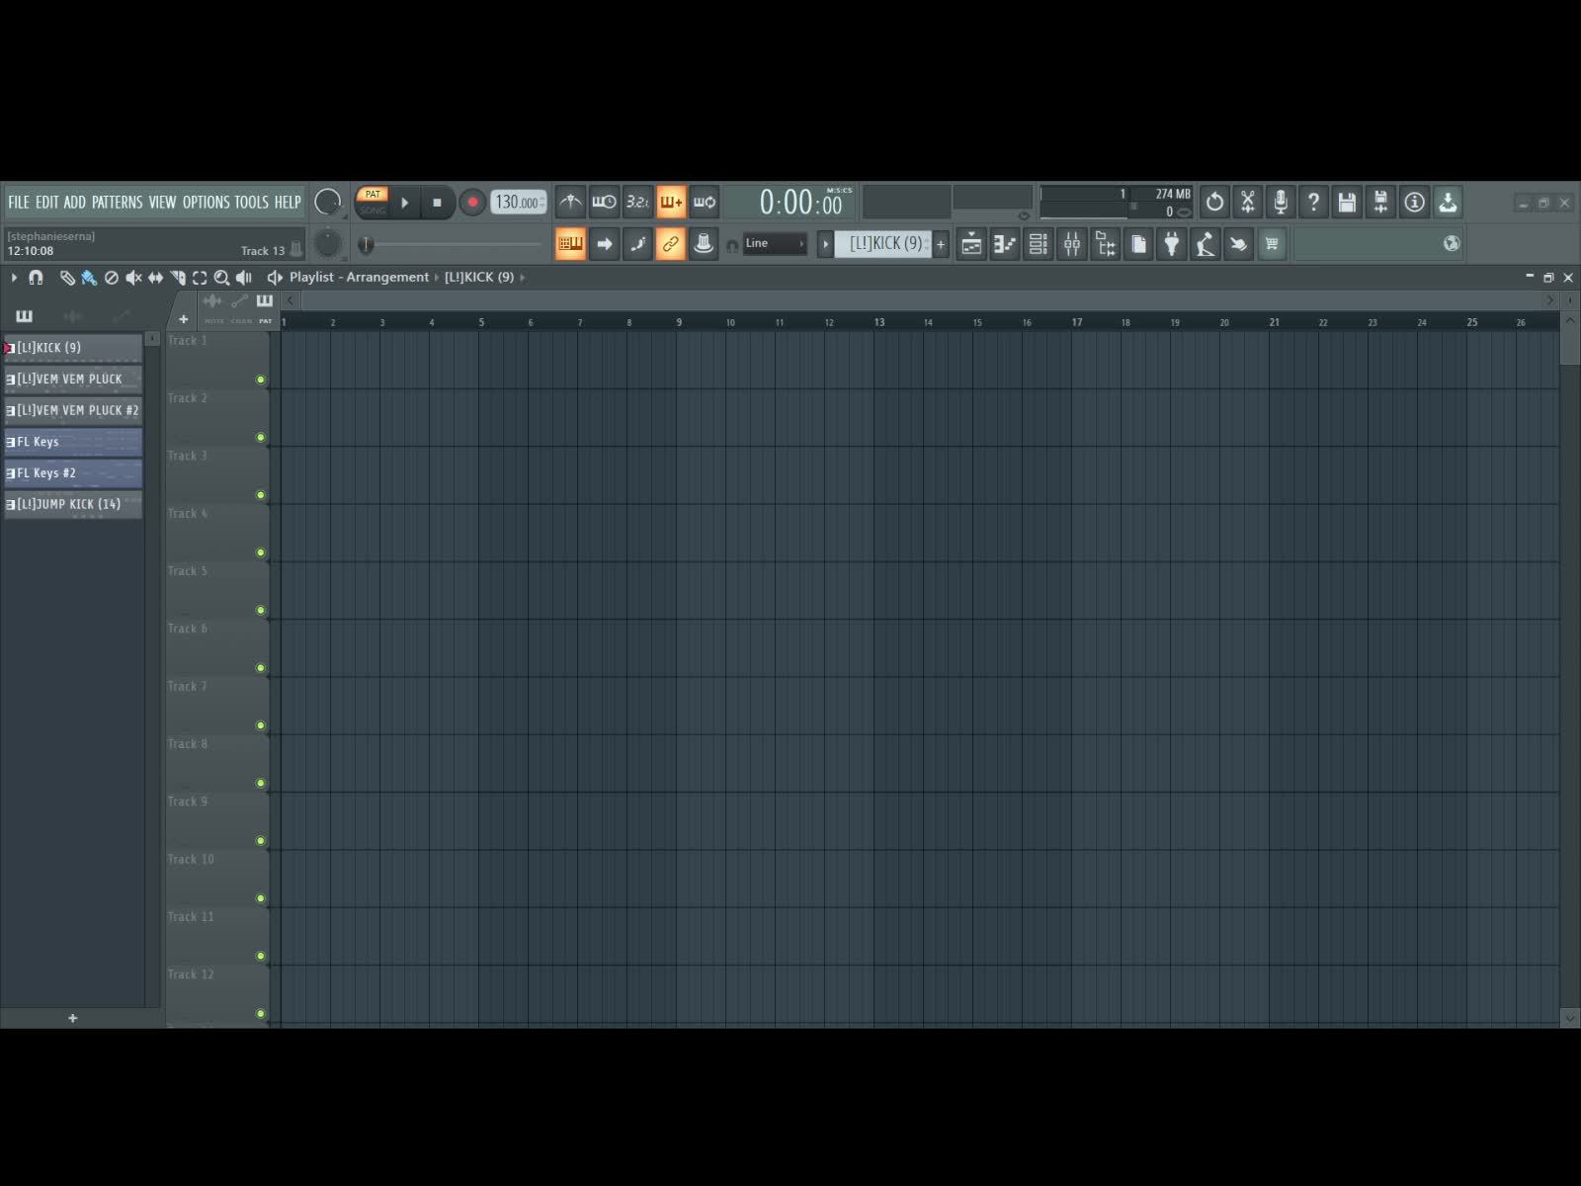Click pattern selector left arrow button
Viewport: 1581px width, 1186px height.
coord(825,243)
